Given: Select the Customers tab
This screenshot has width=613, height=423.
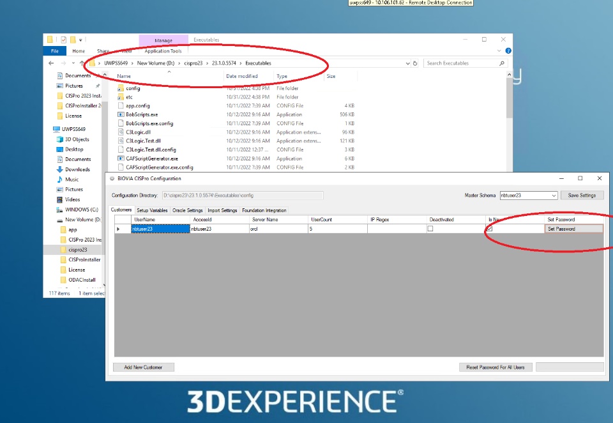Looking at the screenshot, I should click(121, 210).
